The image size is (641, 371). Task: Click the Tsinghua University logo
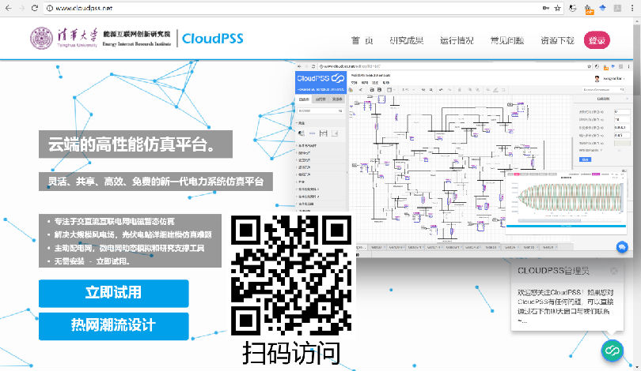point(64,39)
